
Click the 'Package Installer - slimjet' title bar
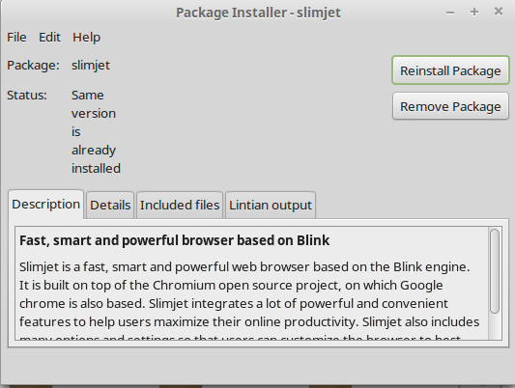click(258, 13)
